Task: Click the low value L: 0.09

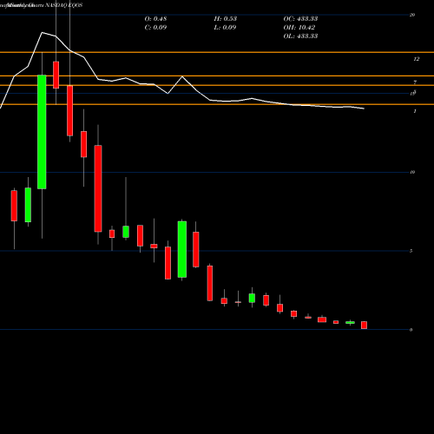Action: (x=225, y=28)
